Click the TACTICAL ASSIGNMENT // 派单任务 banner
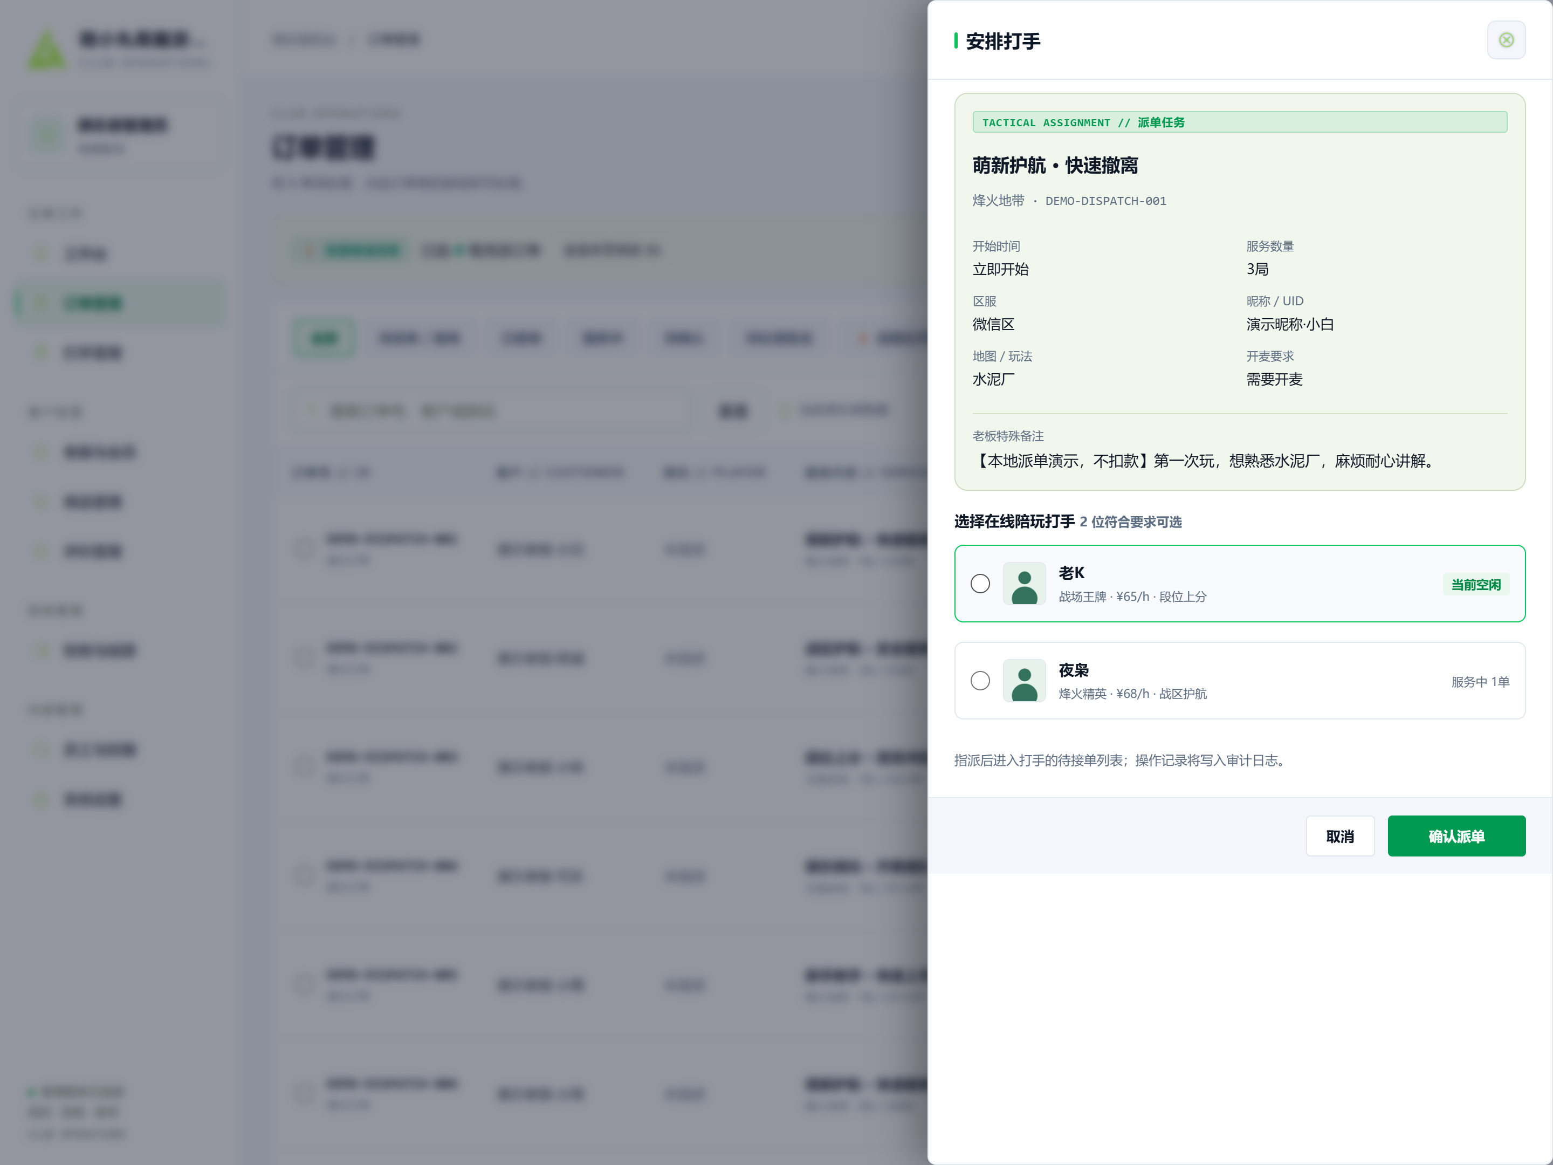Viewport: 1553px width, 1165px height. [x=1239, y=122]
